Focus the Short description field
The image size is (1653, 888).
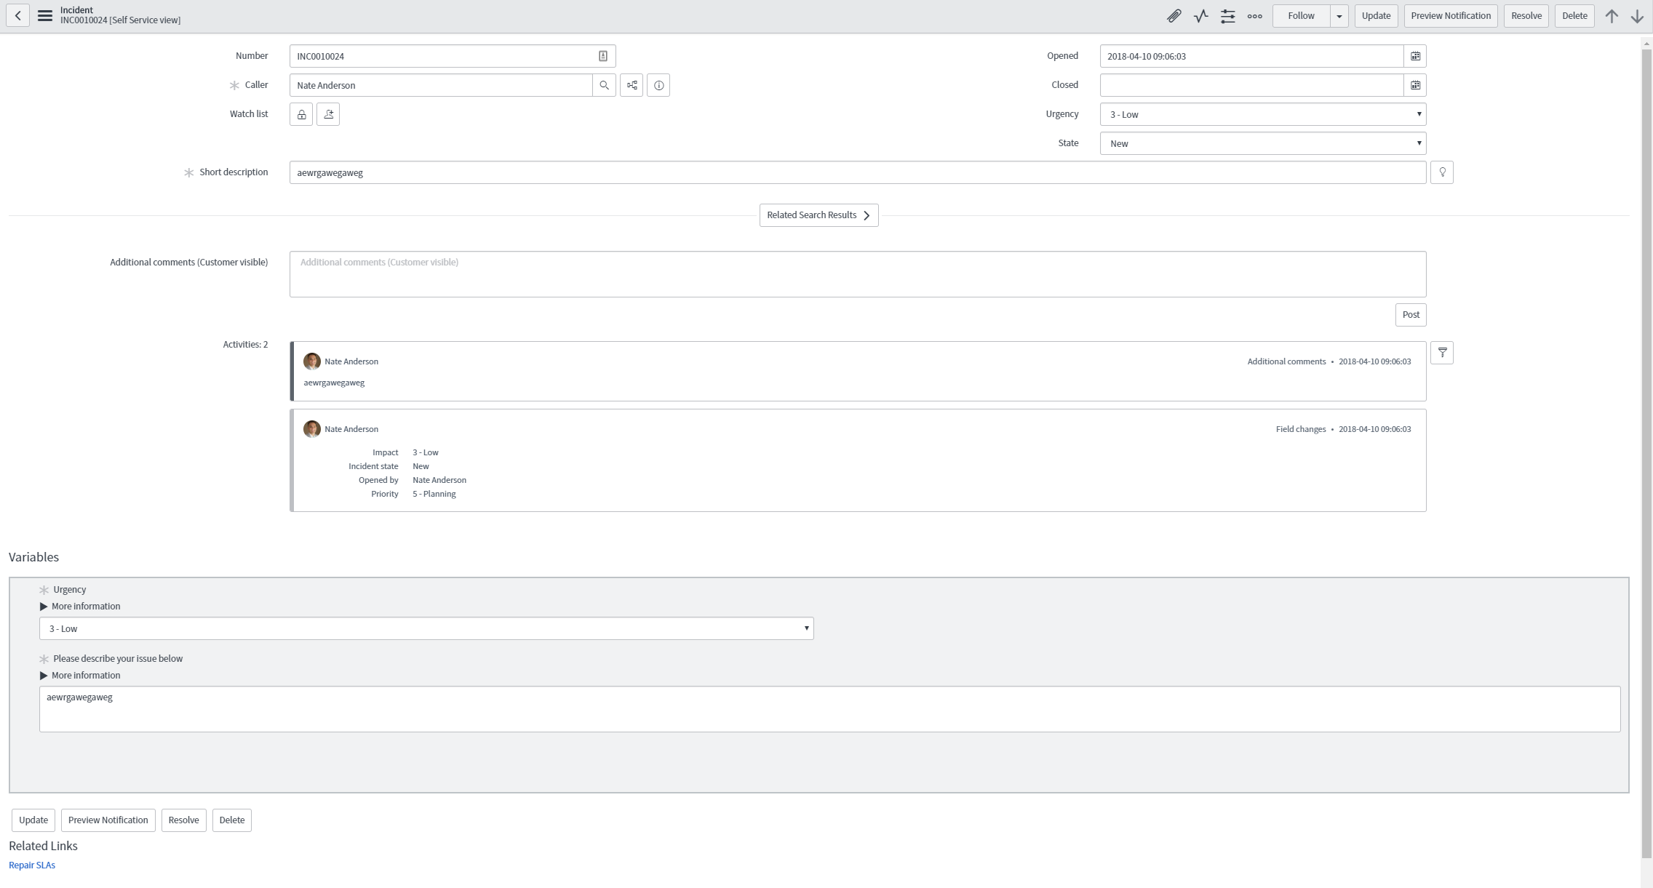pyautogui.click(x=858, y=172)
